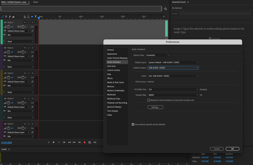Mute Track 1 with the M button
253x165 pixels.
(x=25, y=22)
